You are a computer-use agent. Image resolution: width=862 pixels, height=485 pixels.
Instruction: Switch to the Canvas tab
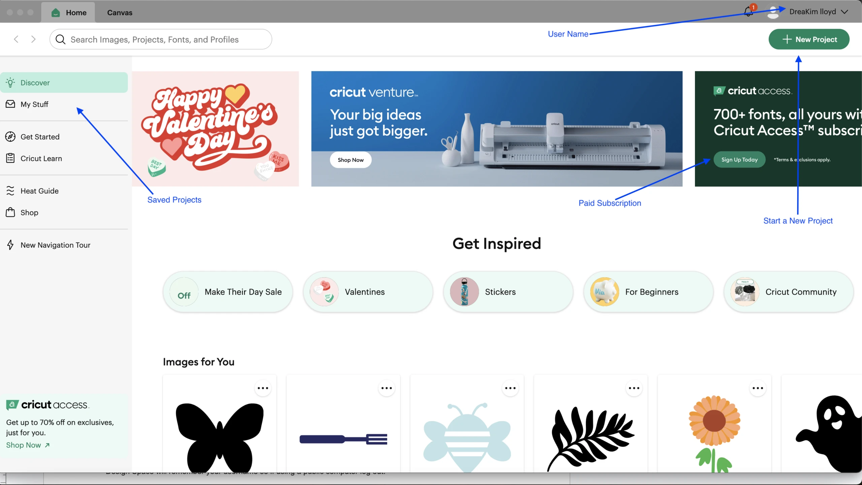(x=120, y=12)
